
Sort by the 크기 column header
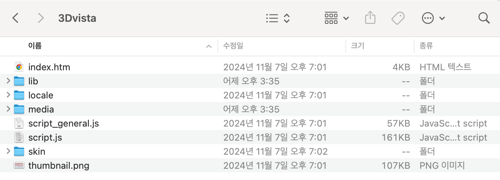[x=357, y=46]
